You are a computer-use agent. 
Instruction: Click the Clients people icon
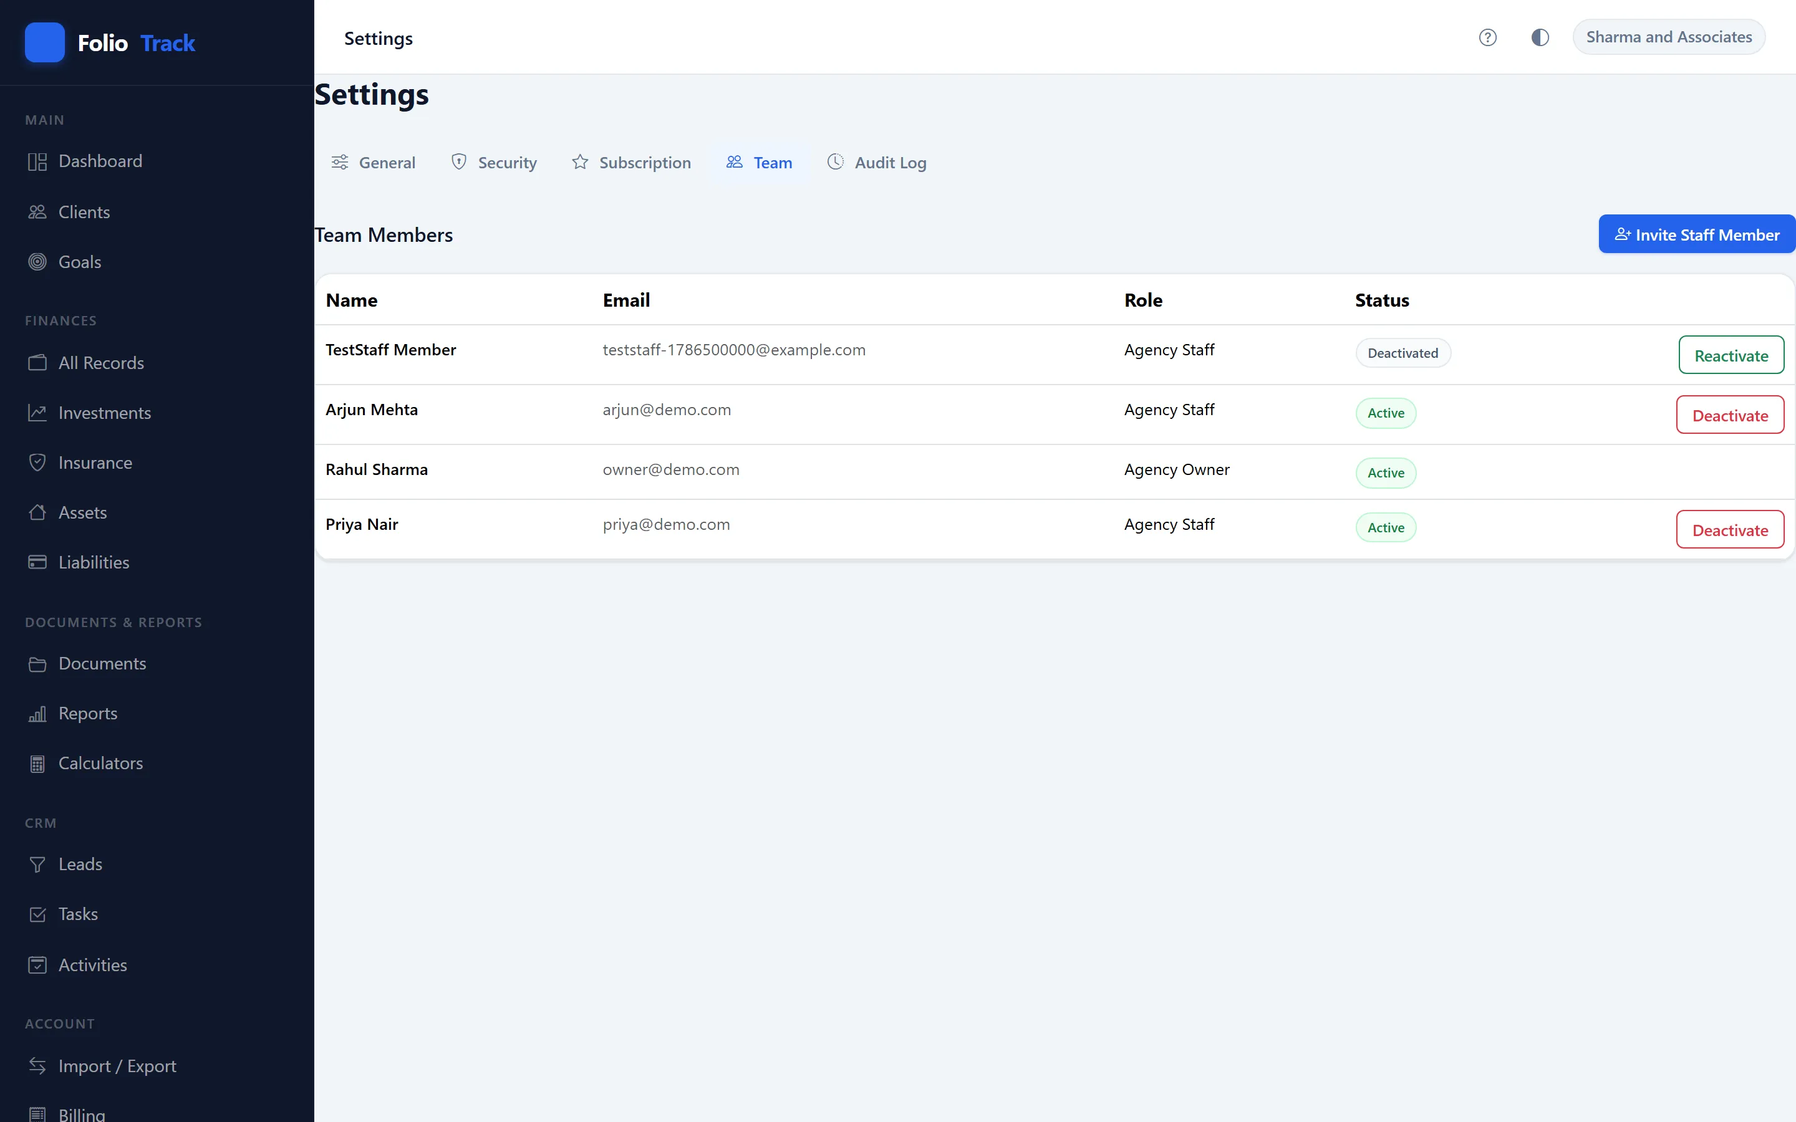[37, 212]
